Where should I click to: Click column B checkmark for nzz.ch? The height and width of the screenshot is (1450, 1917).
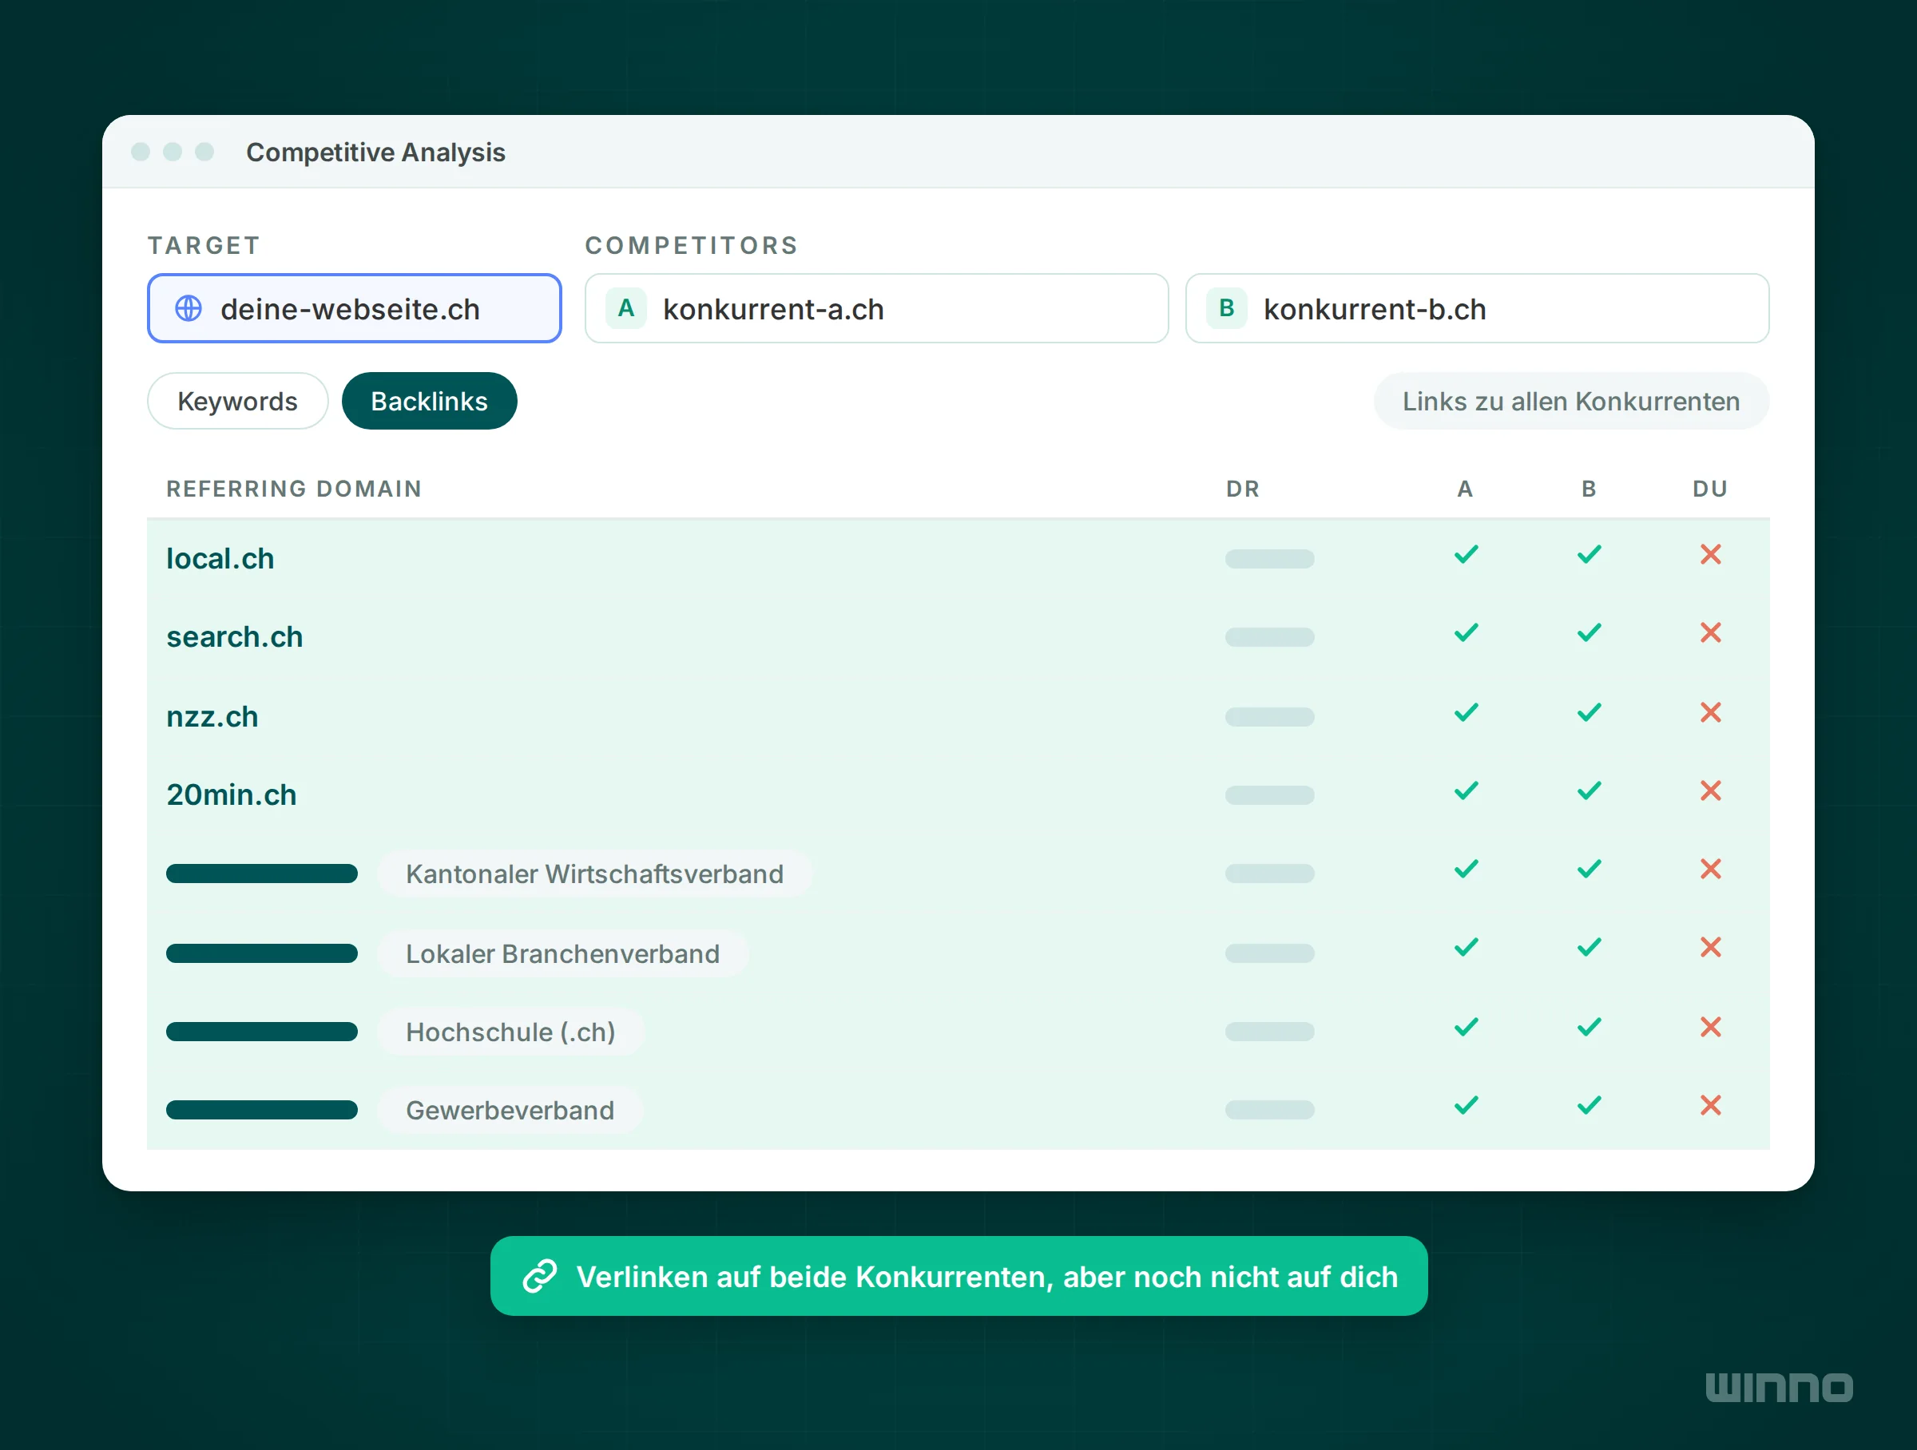tap(1589, 712)
